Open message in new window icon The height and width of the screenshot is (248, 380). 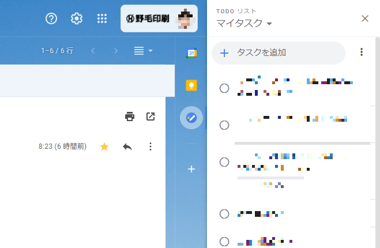[151, 117]
